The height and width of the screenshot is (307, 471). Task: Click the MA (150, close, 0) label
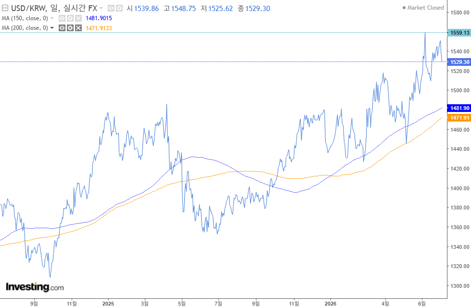[x=25, y=18]
